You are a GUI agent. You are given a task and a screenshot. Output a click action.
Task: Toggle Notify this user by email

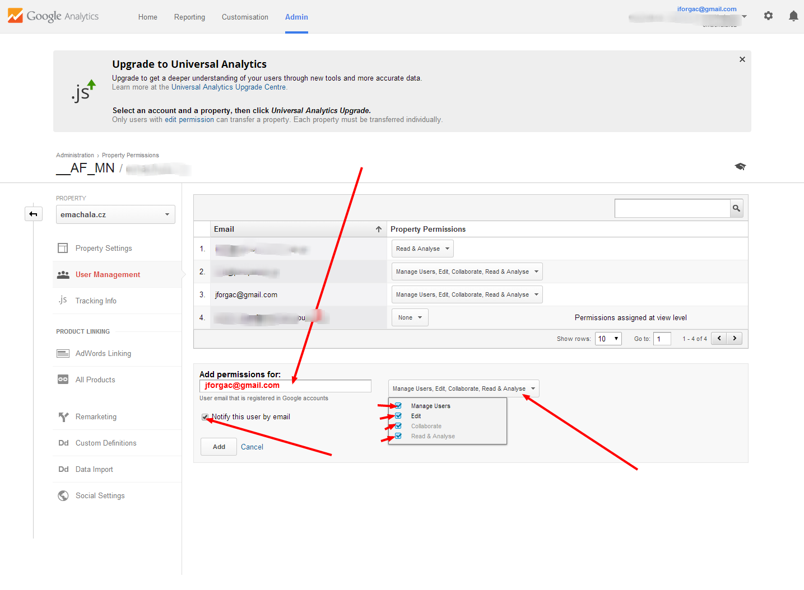[x=205, y=417]
